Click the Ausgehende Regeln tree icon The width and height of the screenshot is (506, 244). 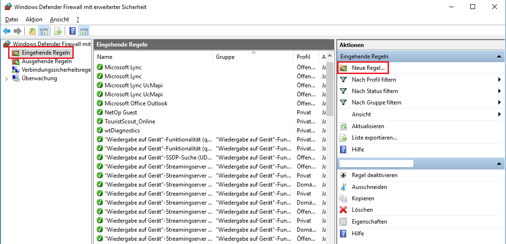pyautogui.click(x=16, y=61)
